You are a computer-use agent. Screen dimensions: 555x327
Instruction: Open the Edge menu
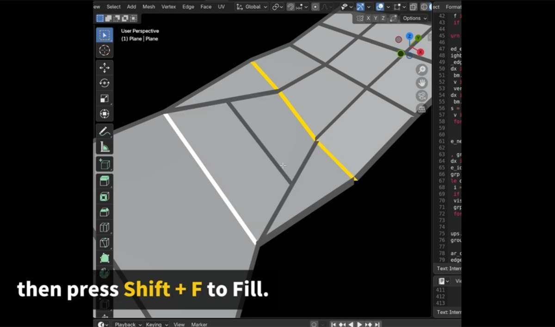188,7
